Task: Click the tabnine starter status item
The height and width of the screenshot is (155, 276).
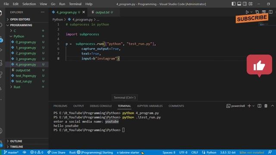Action: (130, 152)
